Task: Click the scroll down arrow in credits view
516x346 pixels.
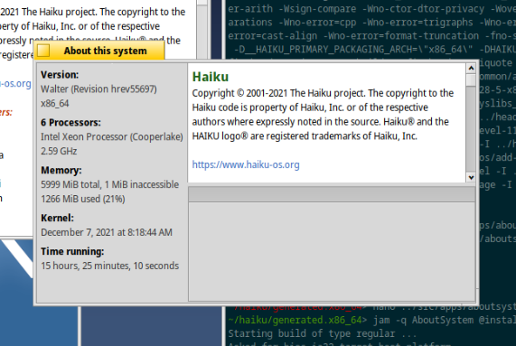Action: (x=471, y=178)
